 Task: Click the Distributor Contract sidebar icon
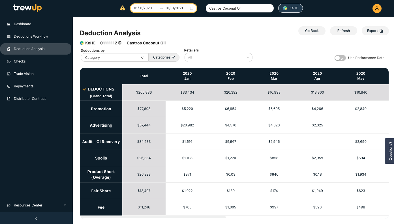click(9, 99)
